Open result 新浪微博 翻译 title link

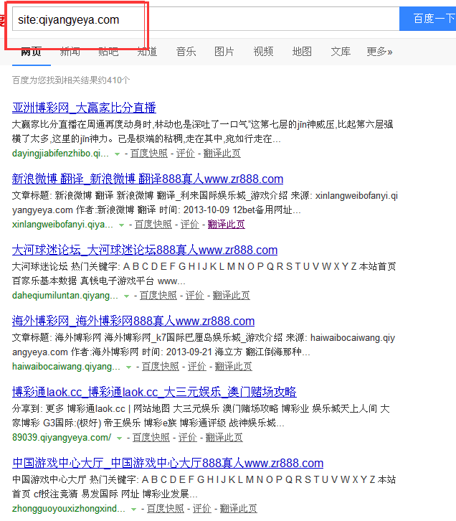coord(148,179)
